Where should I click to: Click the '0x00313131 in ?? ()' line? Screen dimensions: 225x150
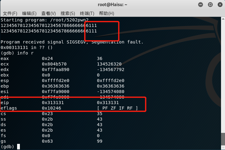point(27,47)
